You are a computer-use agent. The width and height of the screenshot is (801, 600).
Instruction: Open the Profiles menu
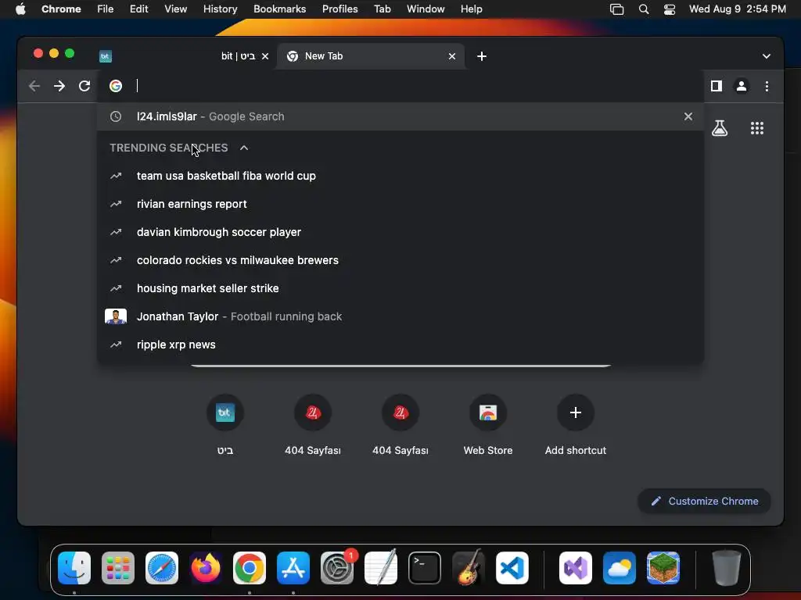339,9
